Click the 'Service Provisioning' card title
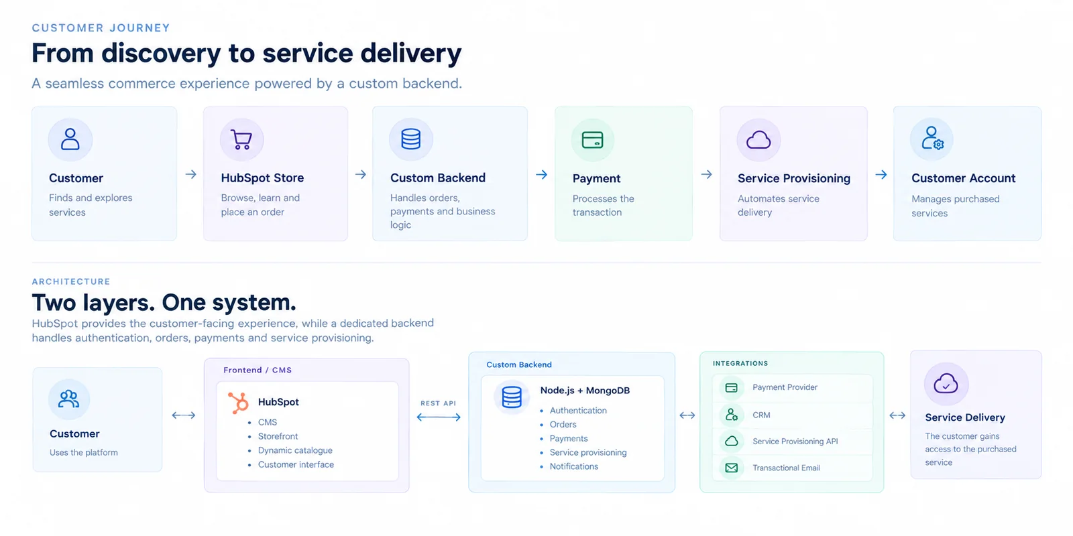Viewport: 1073px width, 536px height. 794,178
